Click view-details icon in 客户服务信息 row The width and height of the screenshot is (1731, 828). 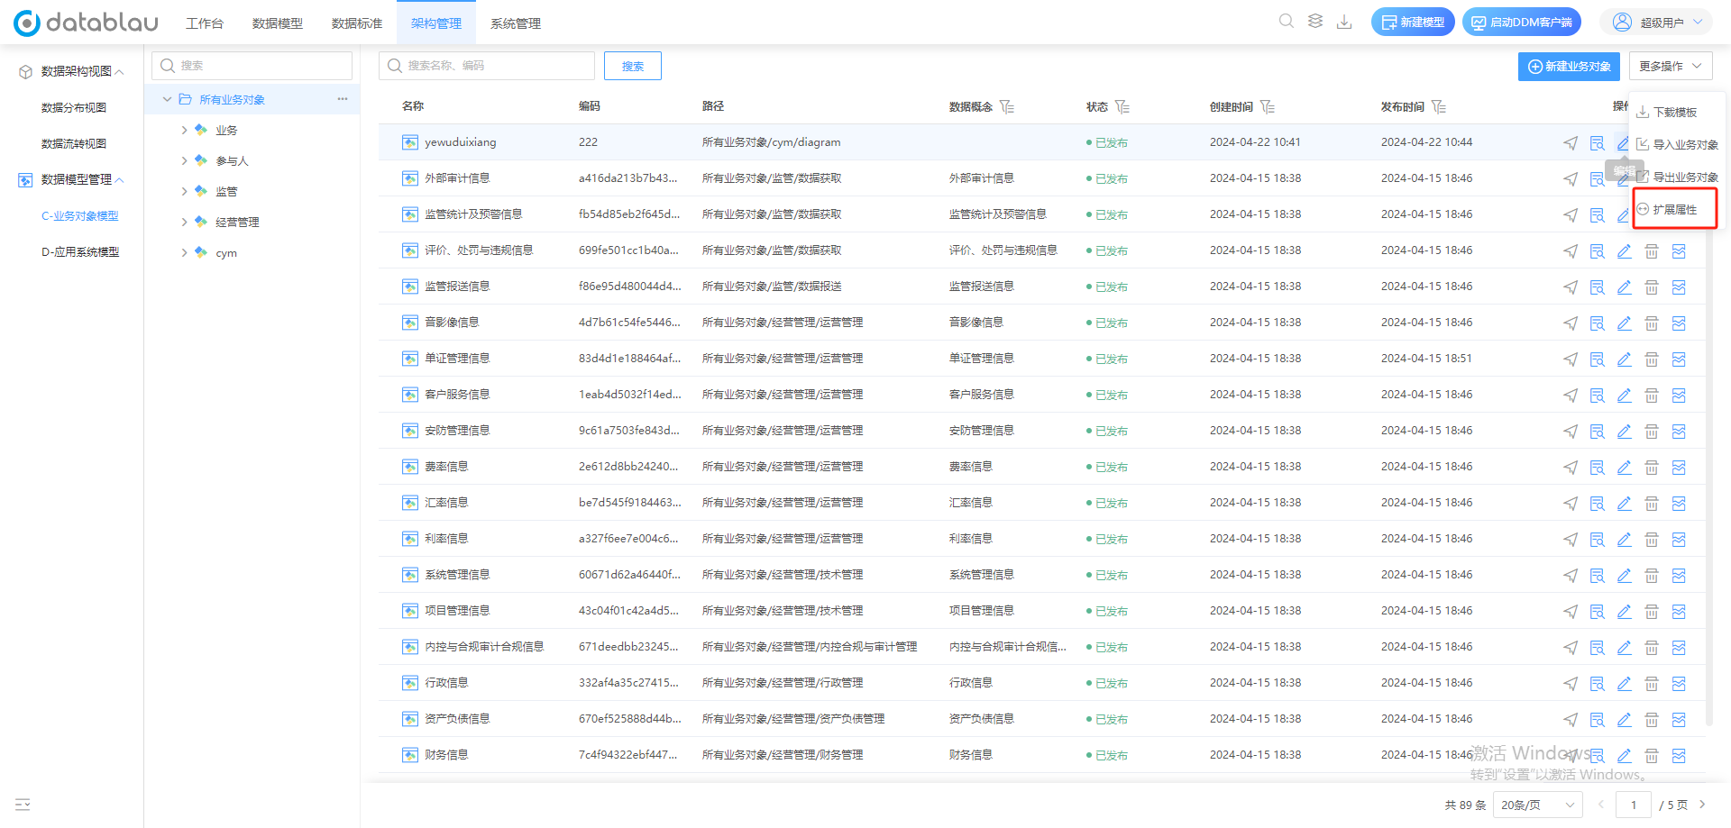1598,396
